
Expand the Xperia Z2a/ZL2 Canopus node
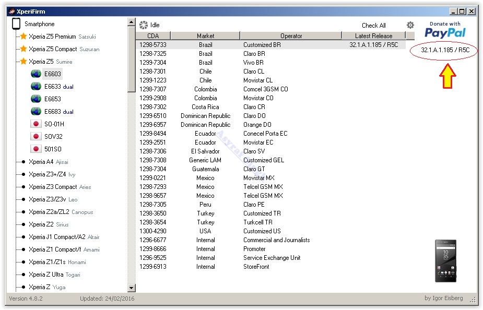click(x=23, y=212)
